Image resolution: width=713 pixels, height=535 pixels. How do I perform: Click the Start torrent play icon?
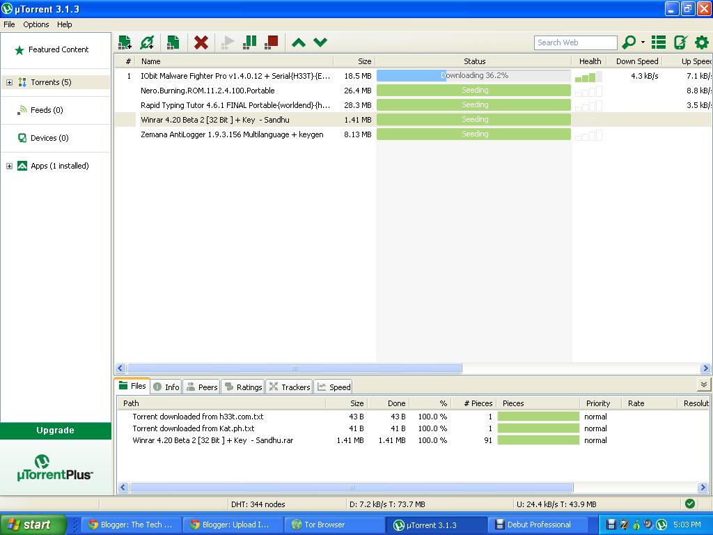[x=227, y=42]
